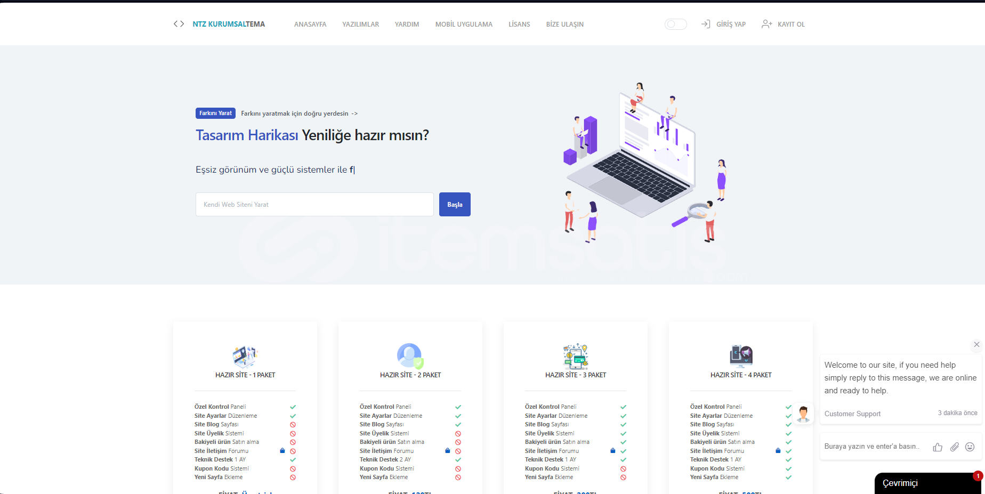
Task: Select Teknik Destek 1 AY in 3 PAKET
Action: (551, 459)
